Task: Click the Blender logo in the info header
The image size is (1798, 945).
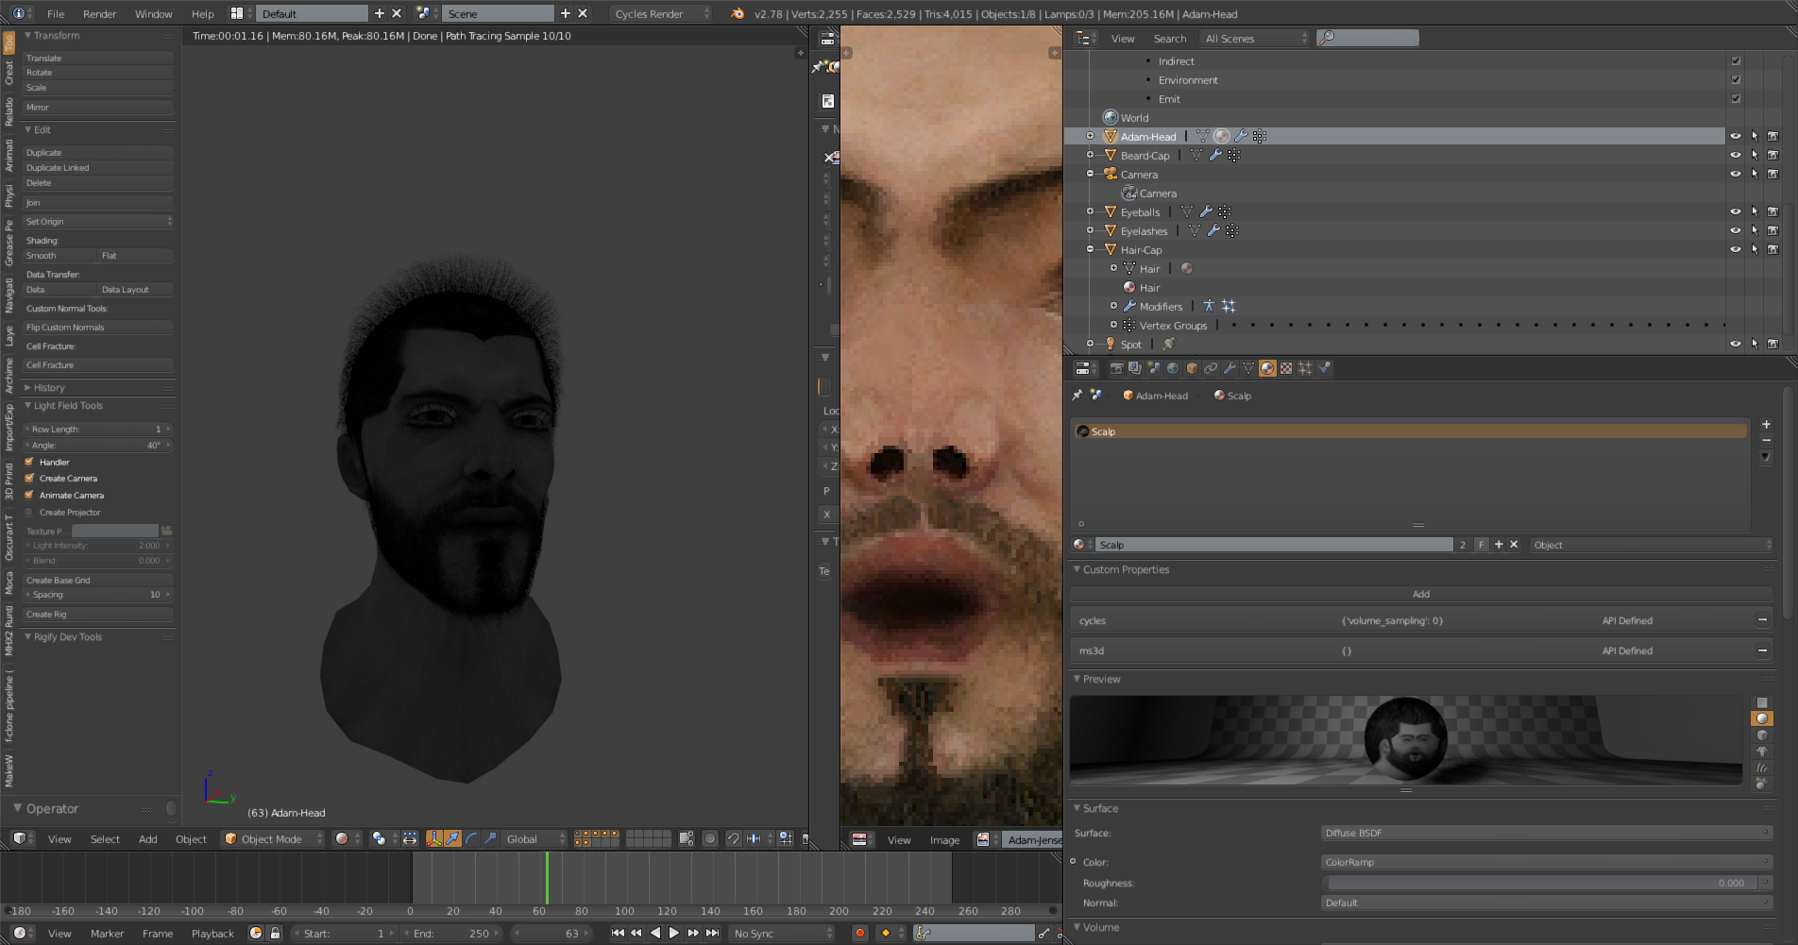Action: [x=738, y=13]
